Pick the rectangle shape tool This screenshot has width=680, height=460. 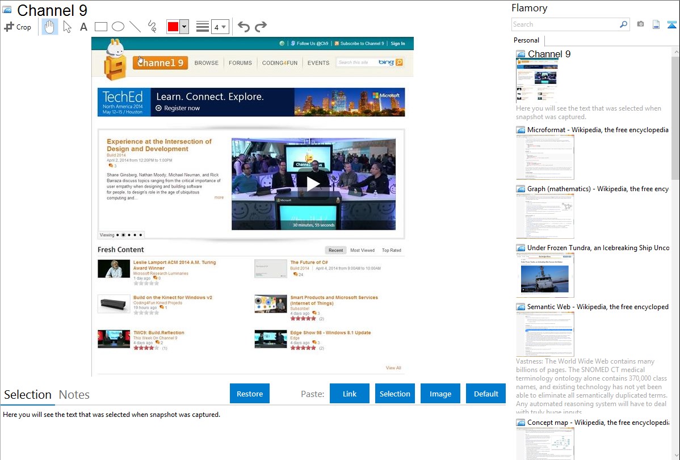(x=101, y=27)
